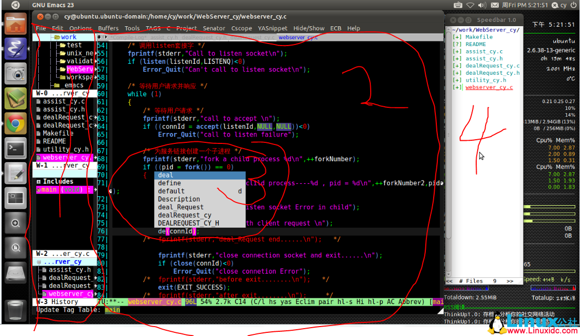580x336 pixels.
Task: Open the test folder in directory tree
Action: click(x=74, y=45)
